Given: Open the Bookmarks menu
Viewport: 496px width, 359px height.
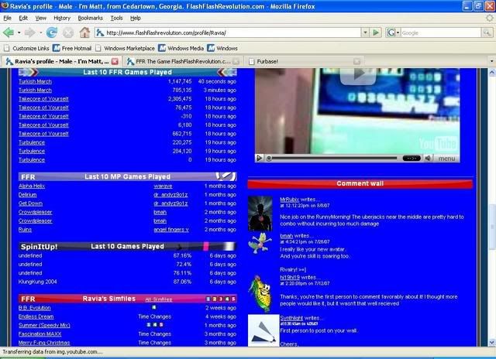Looking at the screenshot, I should tap(90, 17).
